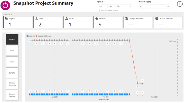Click the Change Requests toggle icon
185x103 pixels.
point(127,18)
